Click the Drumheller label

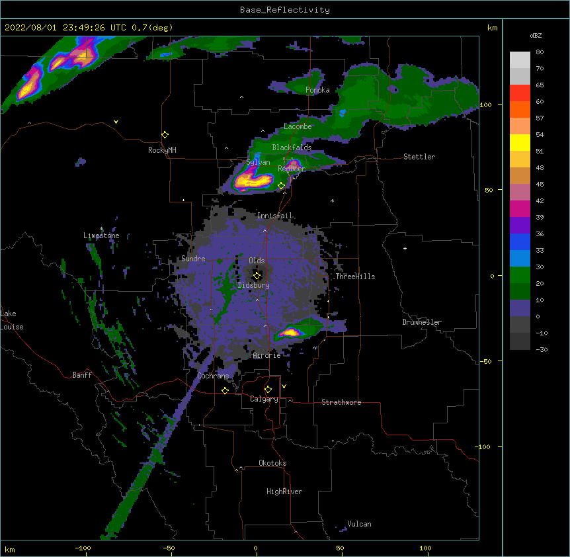click(x=422, y=322)
